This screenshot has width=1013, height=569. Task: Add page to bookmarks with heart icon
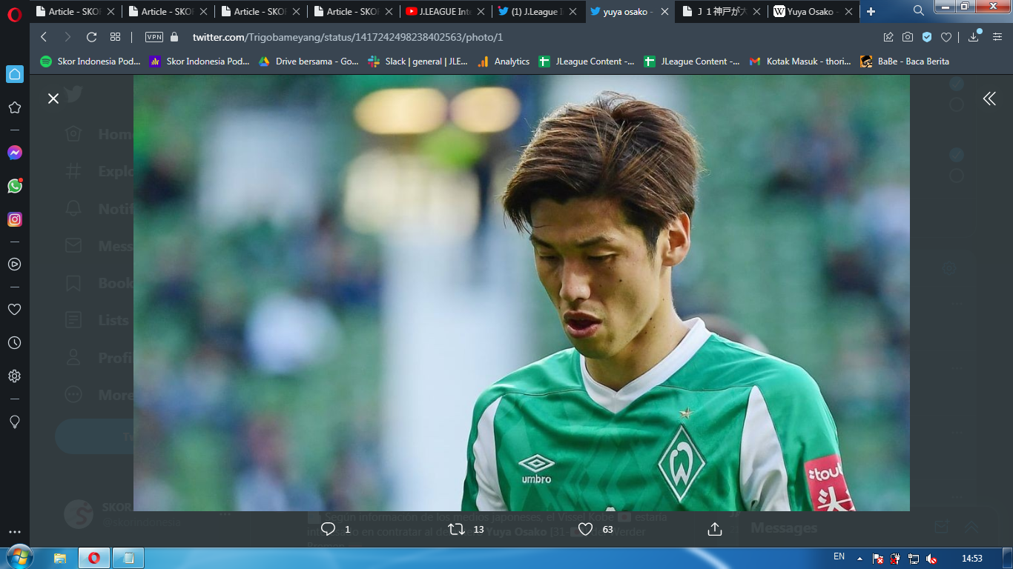[x=946, y=37]
